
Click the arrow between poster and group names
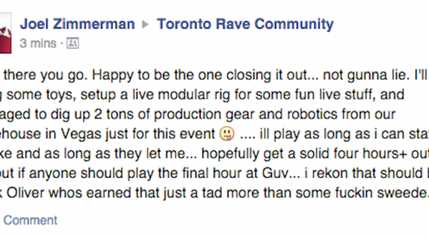146,25
